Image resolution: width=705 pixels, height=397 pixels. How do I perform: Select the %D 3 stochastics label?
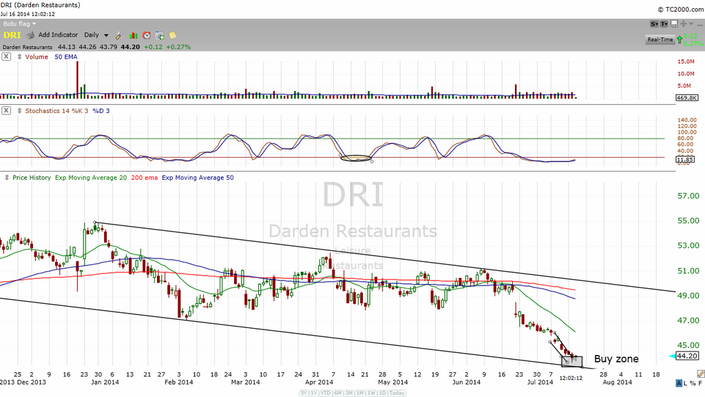tap(101, 111)
